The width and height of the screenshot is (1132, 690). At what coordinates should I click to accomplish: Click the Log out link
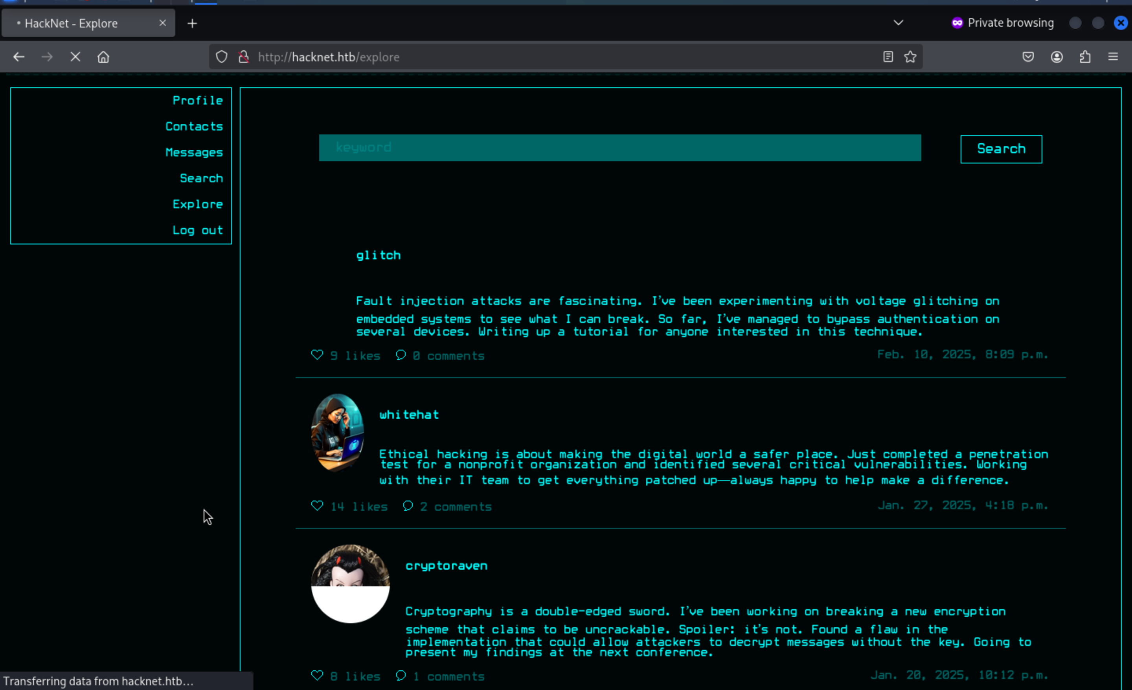pyautogui.click(x=198, y=230)
